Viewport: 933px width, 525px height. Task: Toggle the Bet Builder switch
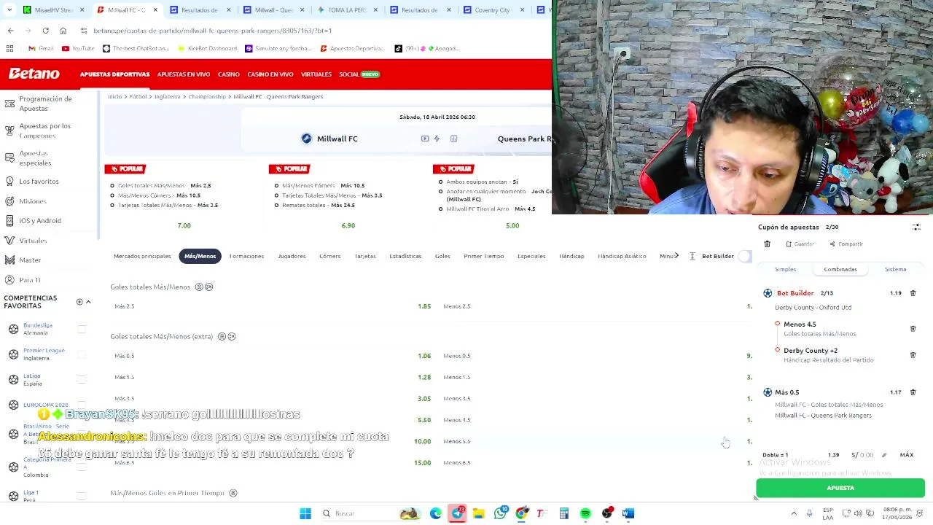coord(745,256)
